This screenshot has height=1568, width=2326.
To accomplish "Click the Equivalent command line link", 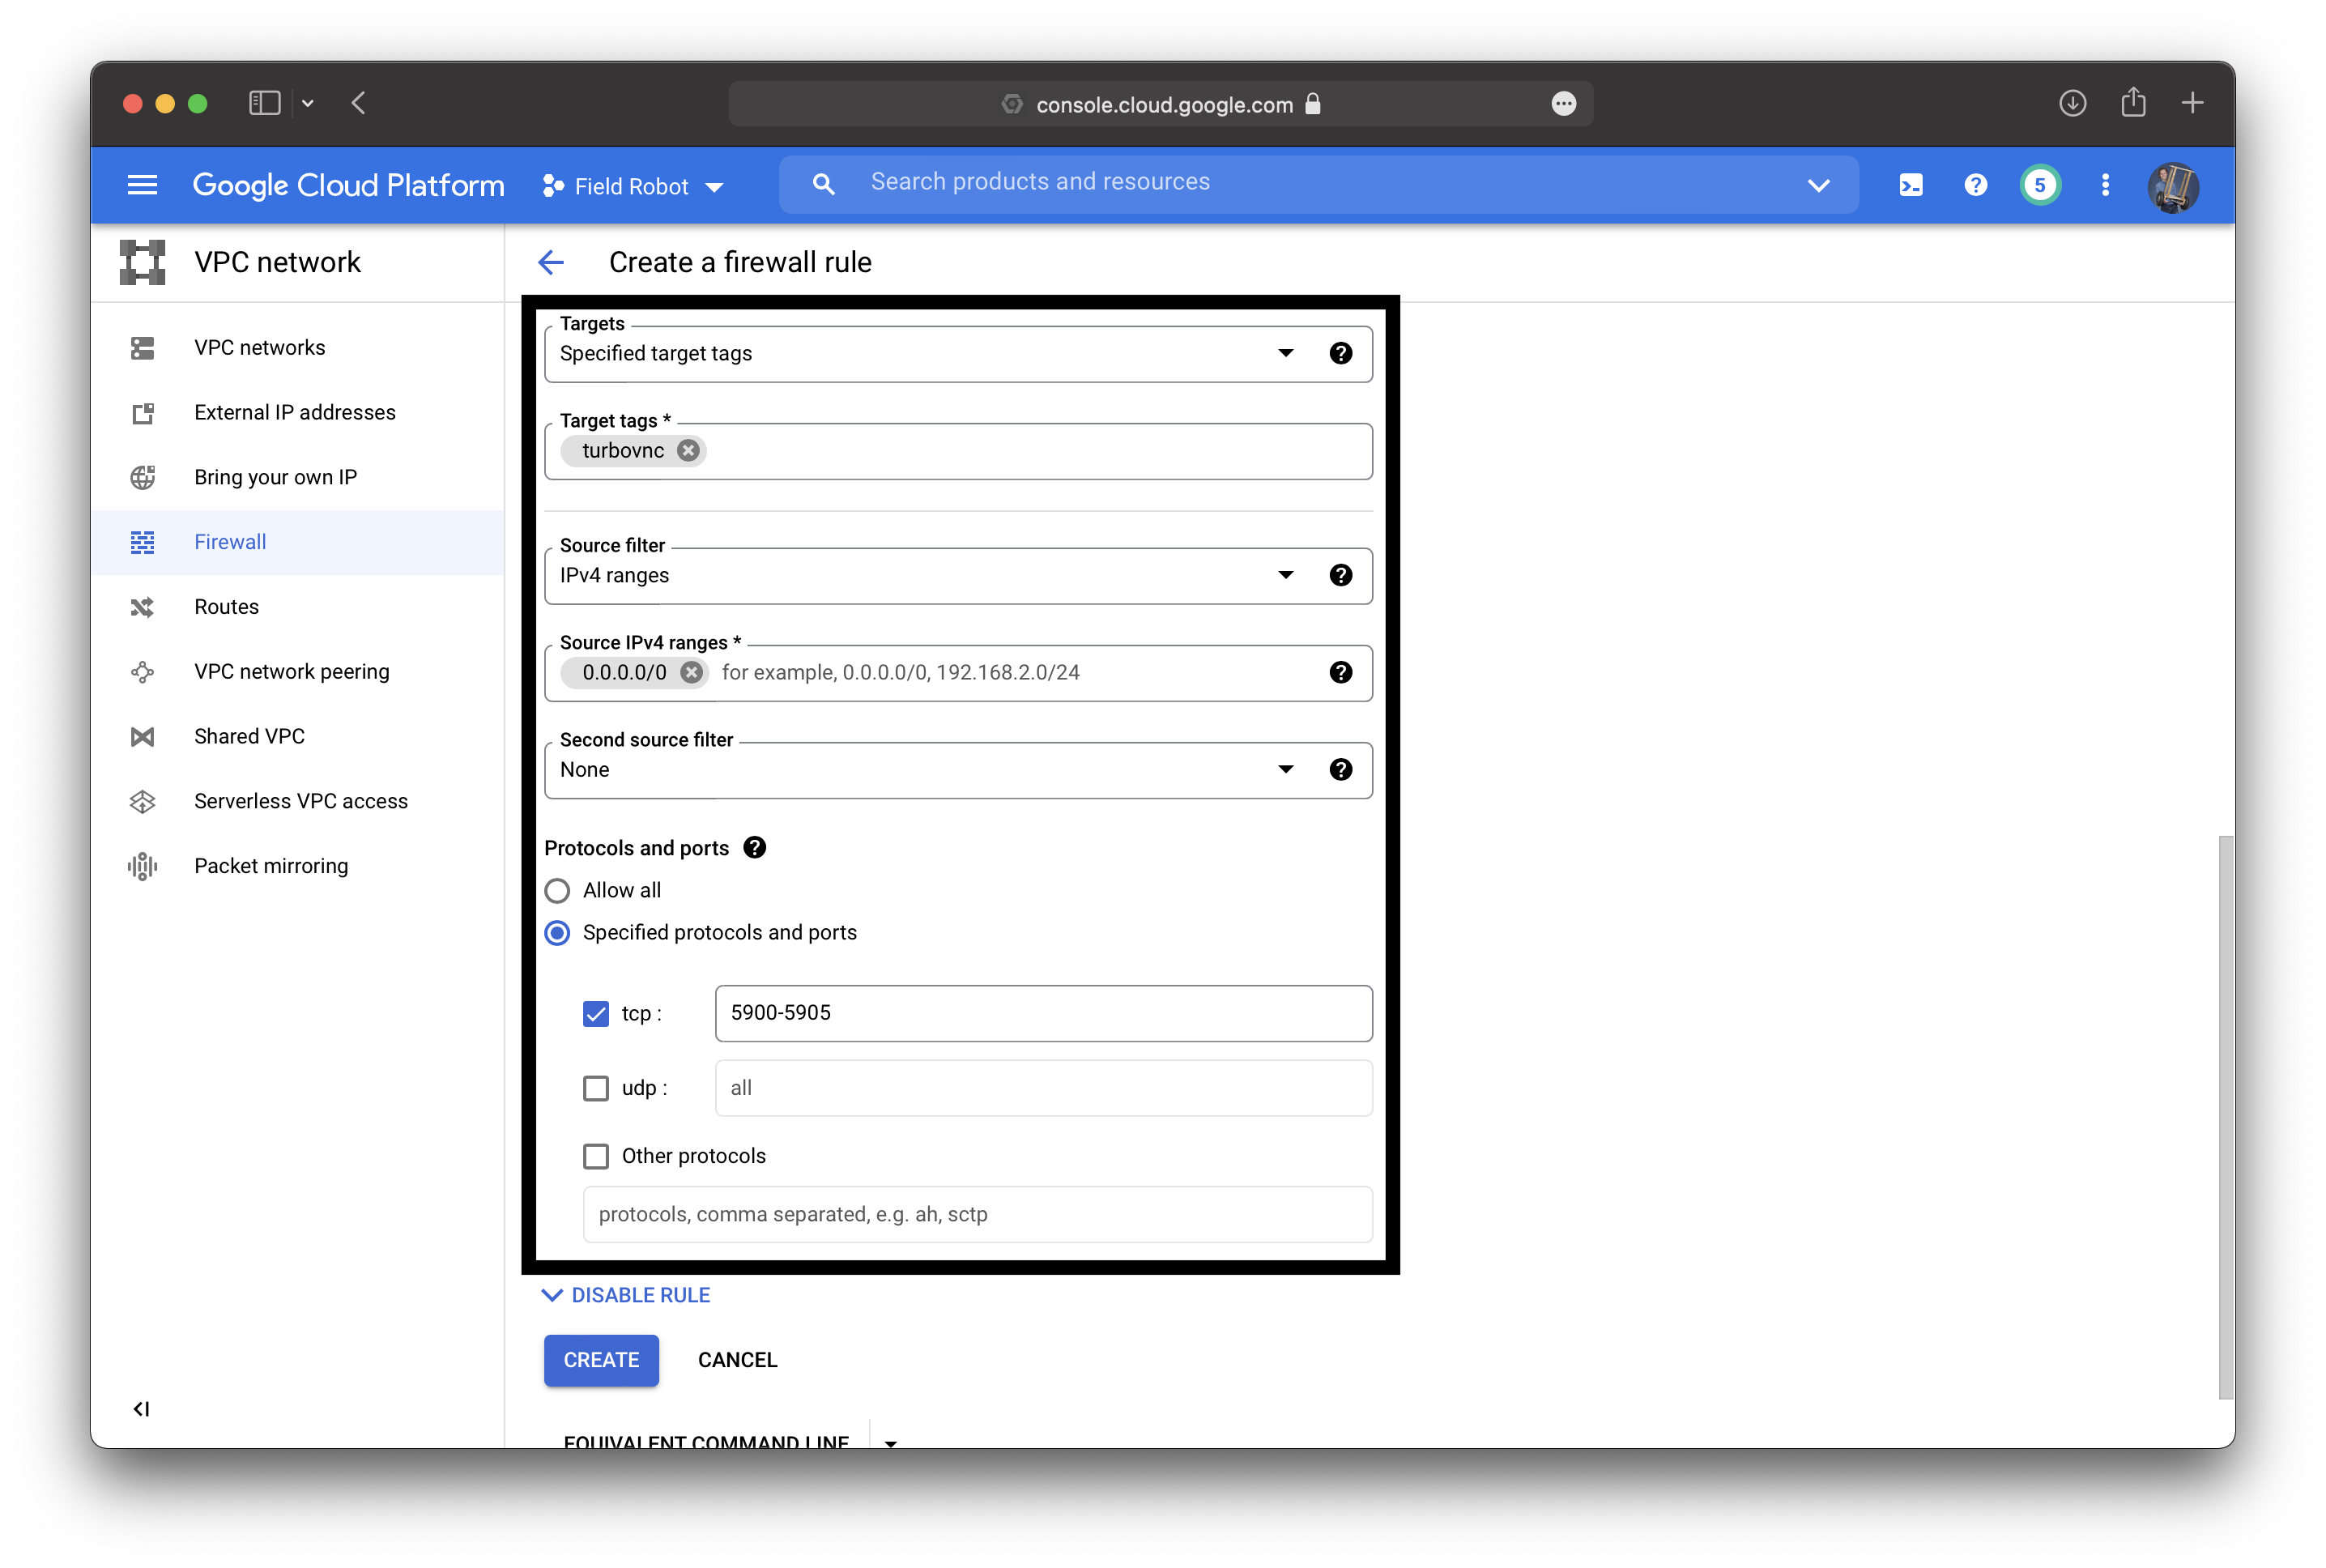I will 706,1440.
